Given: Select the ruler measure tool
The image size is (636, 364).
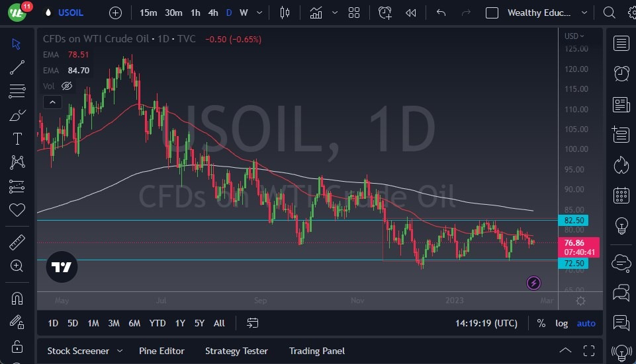Looking at the screenshot, I should click(17, 242).
